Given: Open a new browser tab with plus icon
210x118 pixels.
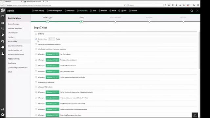Looking at the screenshot, I should [x=47, y=2].
